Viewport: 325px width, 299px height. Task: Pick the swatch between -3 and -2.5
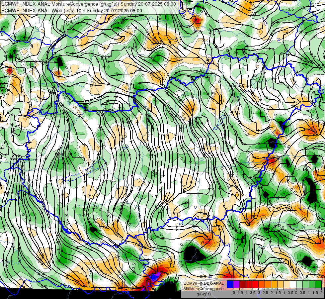(262, 284)
